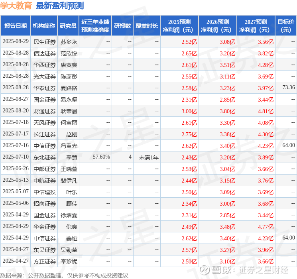This screenshot has height=279, width=297.
Task: Click analyst name 吴劲草
Action: click(69, 250)
